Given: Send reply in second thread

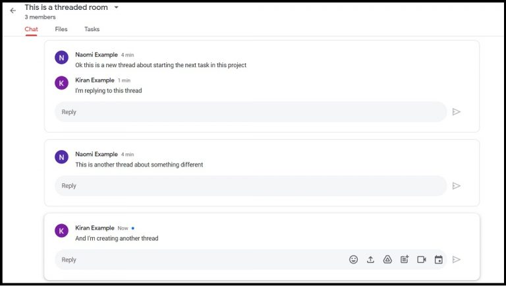Looking at the screenshot, I should (x=457, y=186).
